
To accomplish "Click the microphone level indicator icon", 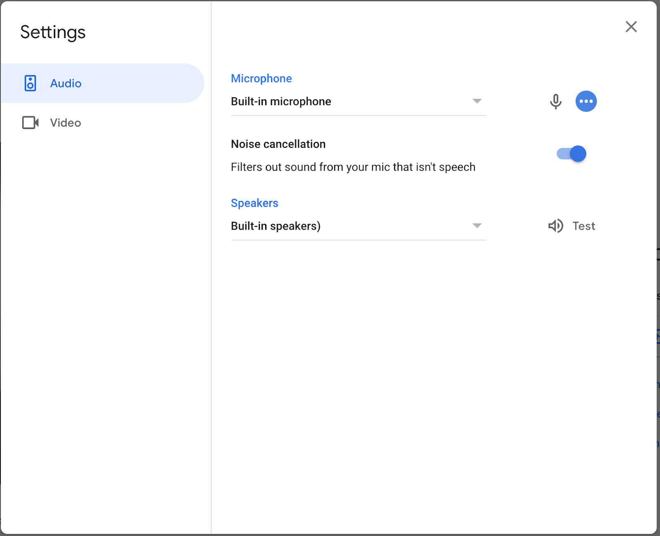I will point(556,101).
